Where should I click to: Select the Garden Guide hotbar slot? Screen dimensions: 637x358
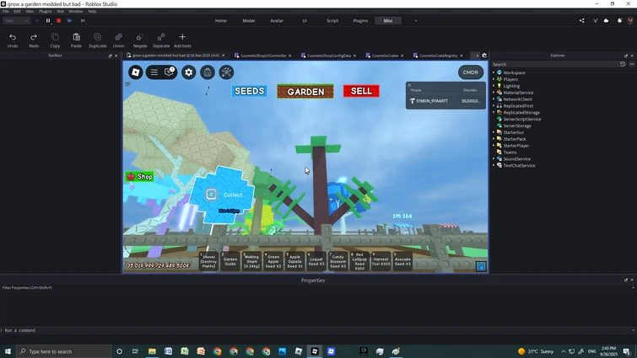(230, 261)
